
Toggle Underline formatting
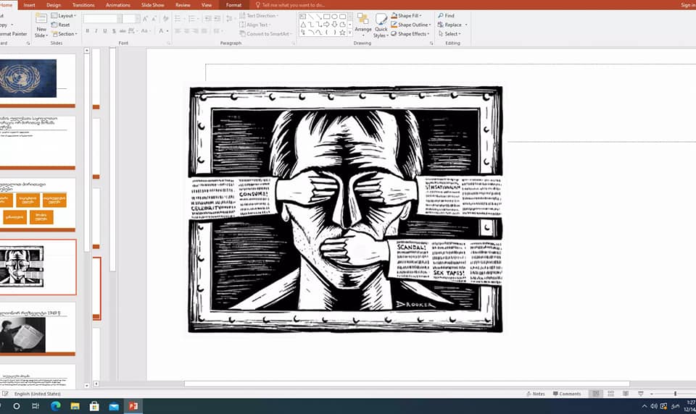point(104,31)
